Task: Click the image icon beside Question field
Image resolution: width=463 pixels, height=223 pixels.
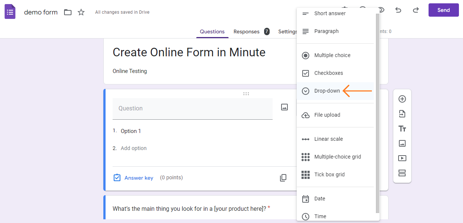Action: pyautogui.click(x=284, y=107)
